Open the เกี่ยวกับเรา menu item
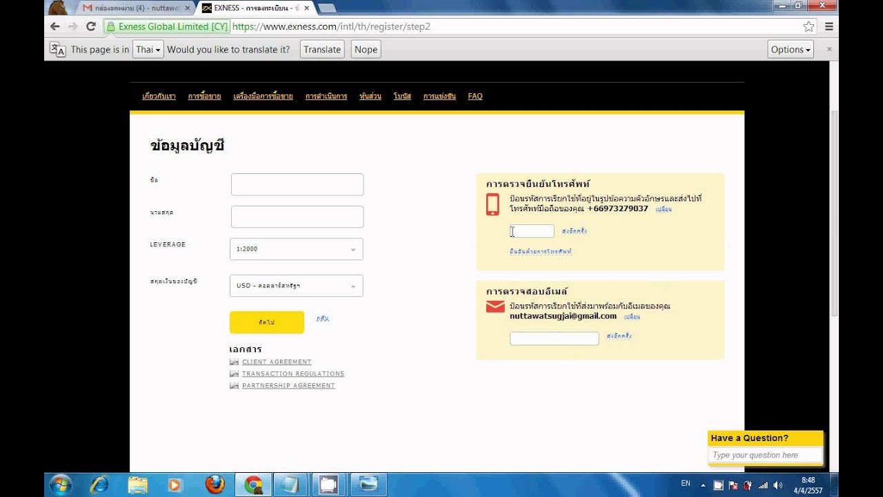Image resolution: width=883 pixels, height=497 pixels. [159, 97]
